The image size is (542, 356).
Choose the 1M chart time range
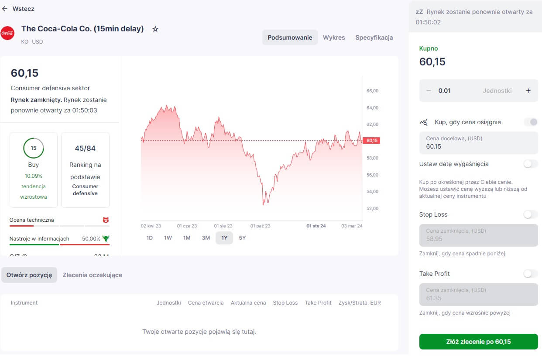(x=187, y=238)
